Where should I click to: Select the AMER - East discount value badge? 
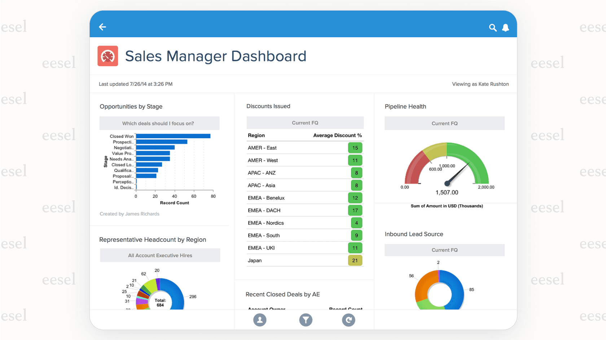pyautogui.click(x=355, y=148)
